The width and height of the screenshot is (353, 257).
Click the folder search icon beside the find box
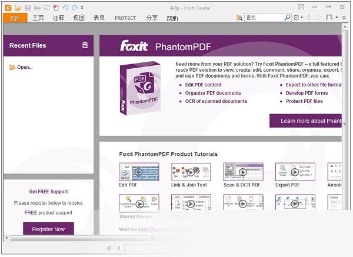point(239,18)
